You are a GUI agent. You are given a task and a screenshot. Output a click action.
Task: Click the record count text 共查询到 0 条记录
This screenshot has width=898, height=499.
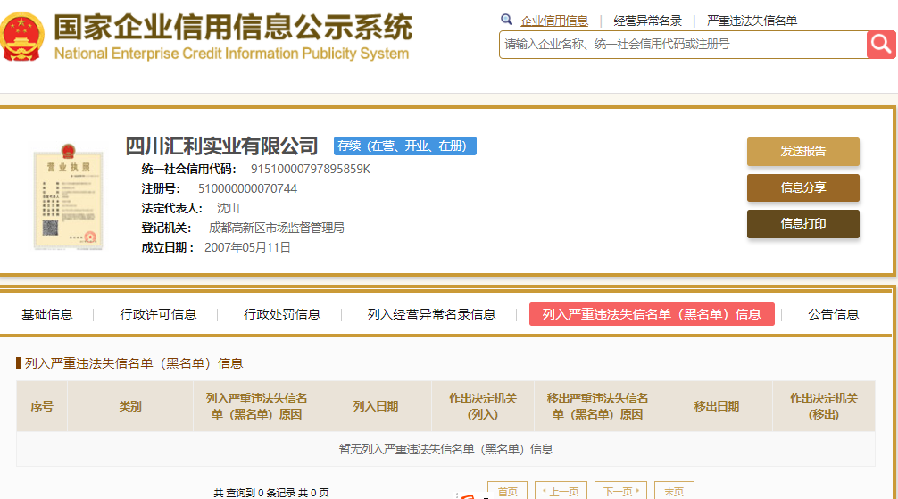click(x=254, y=493)
